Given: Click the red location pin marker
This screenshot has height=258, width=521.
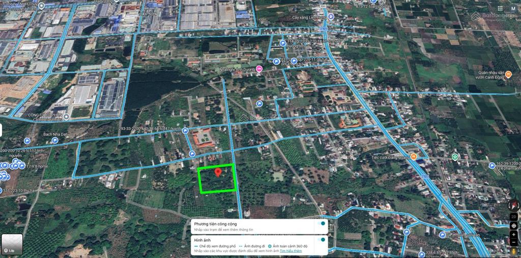Looking at the screenshot, I should 218,172.
